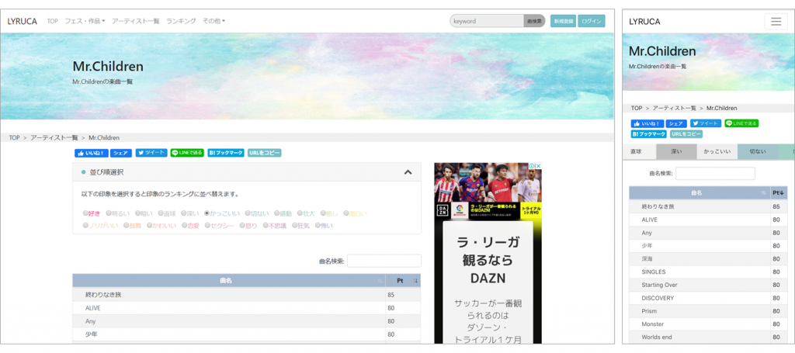Image resolution: width=795 pixels, height=353 pixels.
Task: Click ALIVE row in desktop table
Action: click(x=246, y=308)
